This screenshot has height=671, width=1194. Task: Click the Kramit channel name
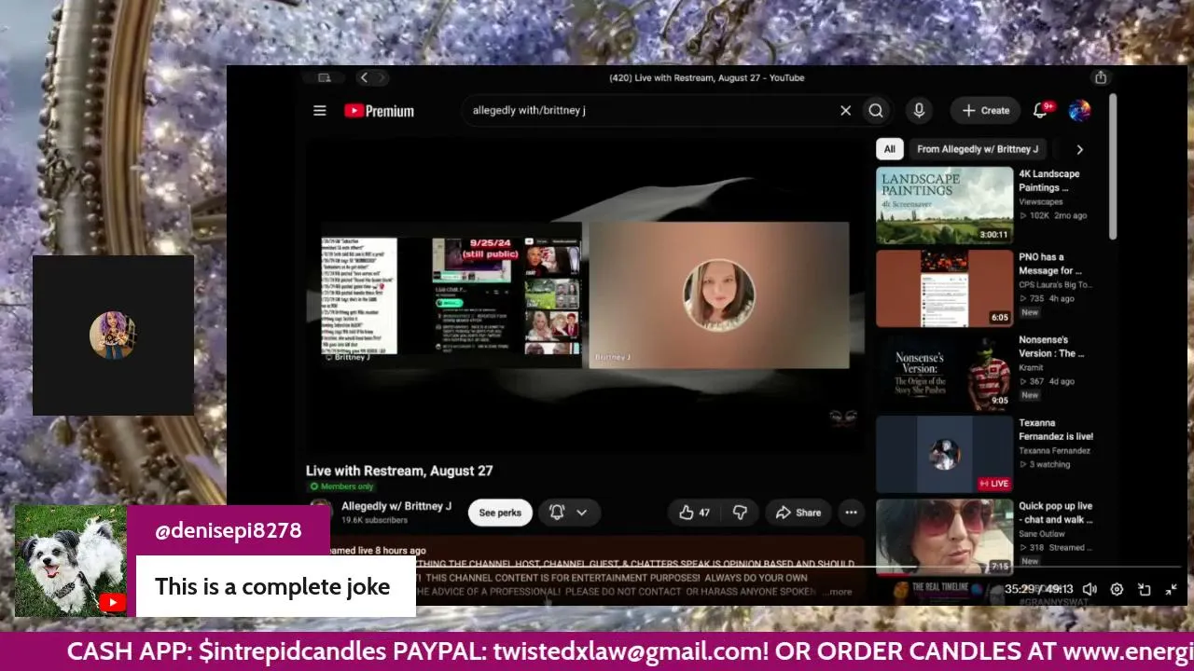1031,367
